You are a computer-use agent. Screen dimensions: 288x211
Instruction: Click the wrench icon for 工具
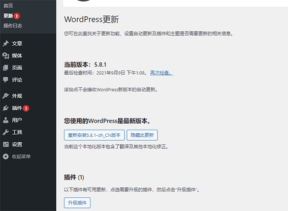click(6, 132)
